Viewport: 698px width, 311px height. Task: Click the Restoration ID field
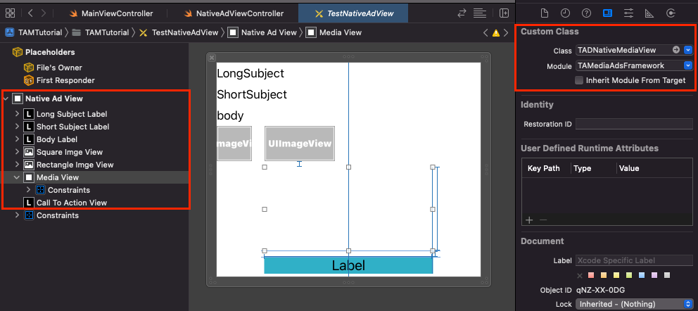[634, 124]
